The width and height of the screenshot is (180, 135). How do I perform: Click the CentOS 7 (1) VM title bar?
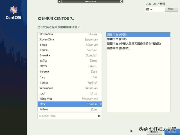click(x=91, y=1)
